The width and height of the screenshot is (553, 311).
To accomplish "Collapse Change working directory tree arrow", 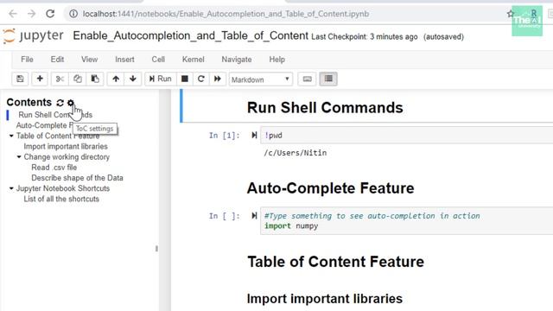I will 19,157.
